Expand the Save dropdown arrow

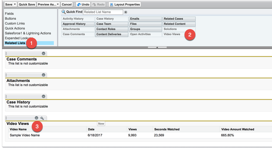[x=15, y=4]
